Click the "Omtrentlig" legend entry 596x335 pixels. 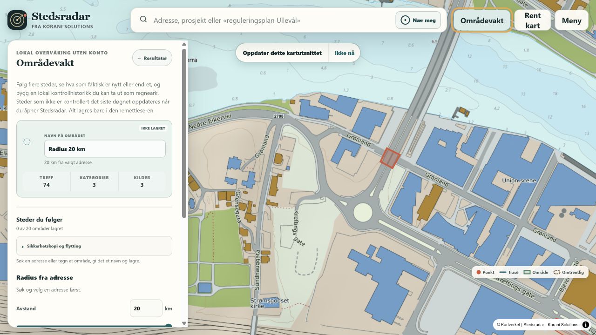click(x=568, y=272)
